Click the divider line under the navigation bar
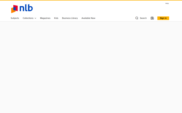 (x=91, y=21)
